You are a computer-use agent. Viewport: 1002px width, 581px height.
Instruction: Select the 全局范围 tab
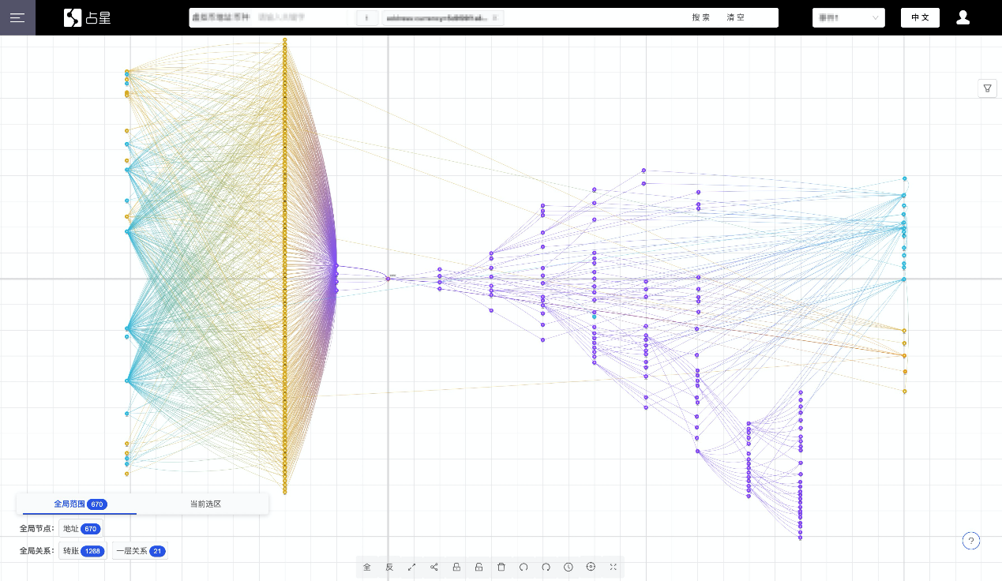80,504
